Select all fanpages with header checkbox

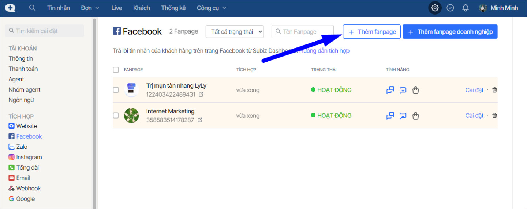tap(116, 70)
